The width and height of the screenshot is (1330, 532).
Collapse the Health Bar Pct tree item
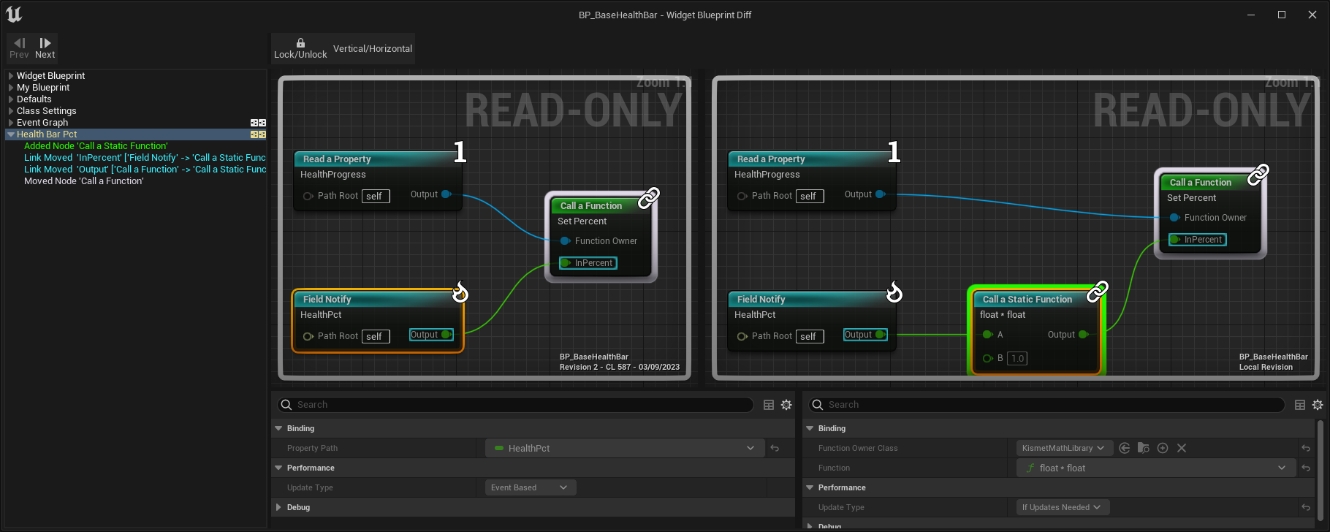(11, 134)
